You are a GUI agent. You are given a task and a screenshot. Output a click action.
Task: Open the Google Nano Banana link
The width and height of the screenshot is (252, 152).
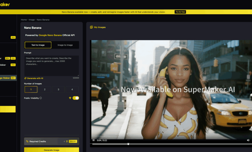coord(50,35)
